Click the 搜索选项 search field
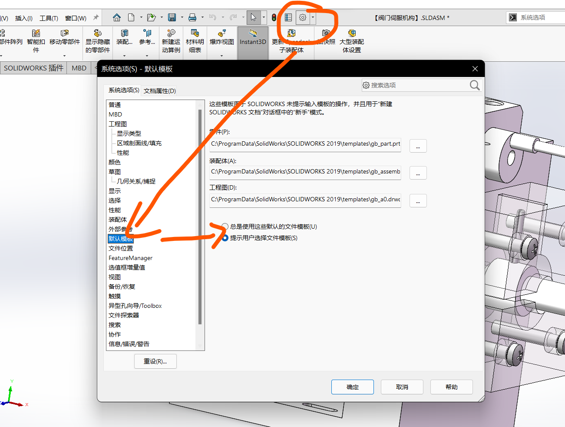 tap(417, 85)
